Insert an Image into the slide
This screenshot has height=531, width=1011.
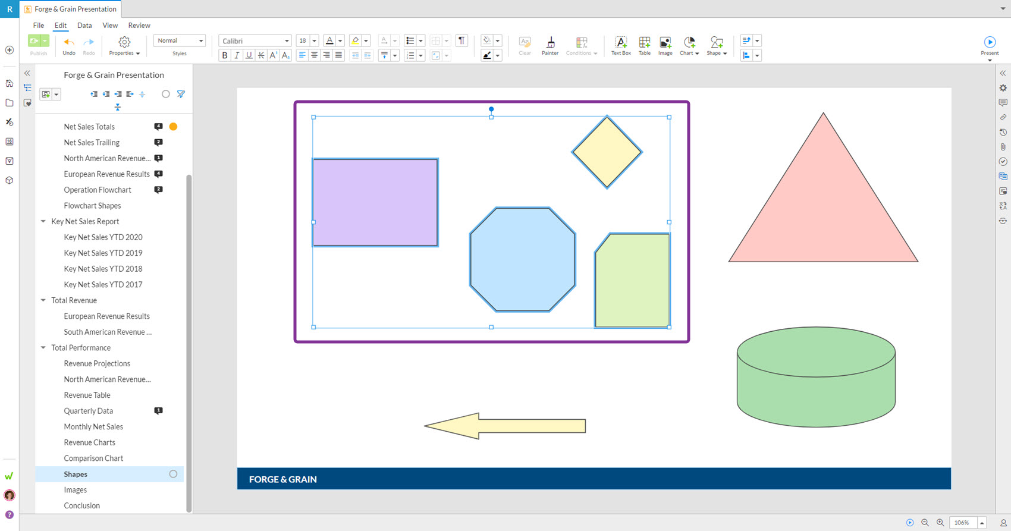[665, 45]
